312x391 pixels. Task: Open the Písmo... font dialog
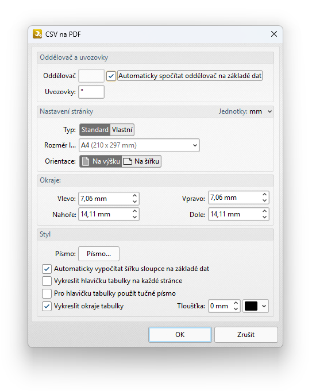[x=99, y=254]
